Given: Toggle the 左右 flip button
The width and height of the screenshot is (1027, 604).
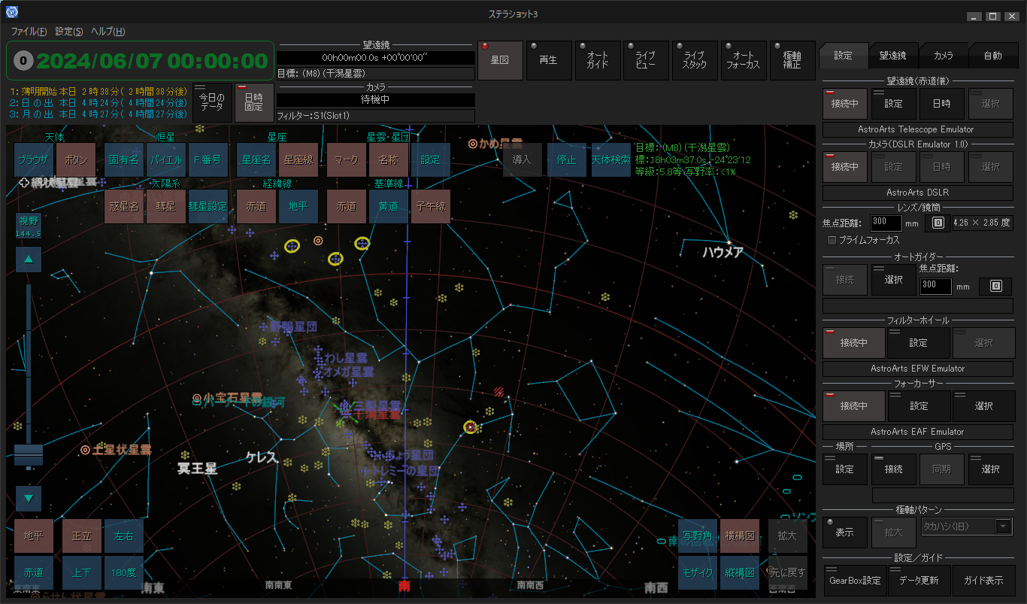Looking at the screenshot, I should [124, 536].
